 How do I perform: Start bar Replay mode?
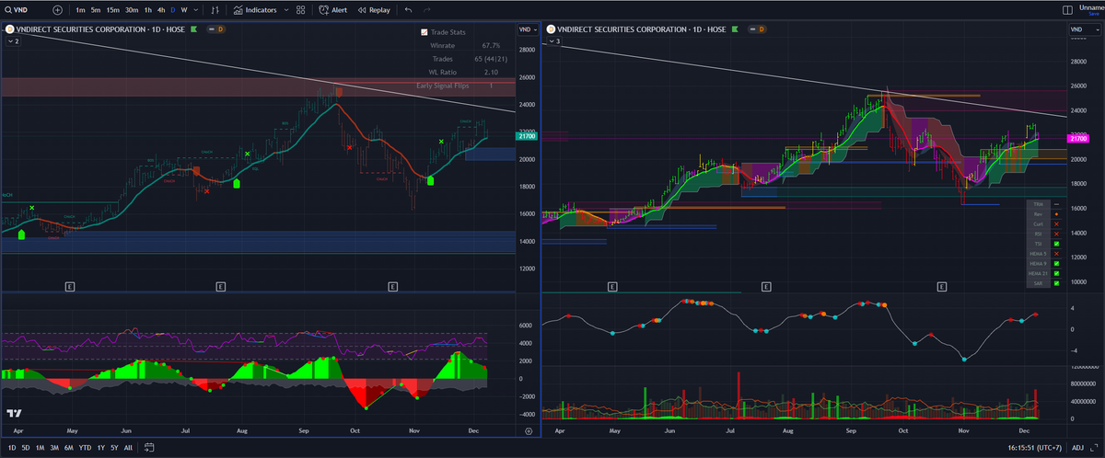click(373, 9)
